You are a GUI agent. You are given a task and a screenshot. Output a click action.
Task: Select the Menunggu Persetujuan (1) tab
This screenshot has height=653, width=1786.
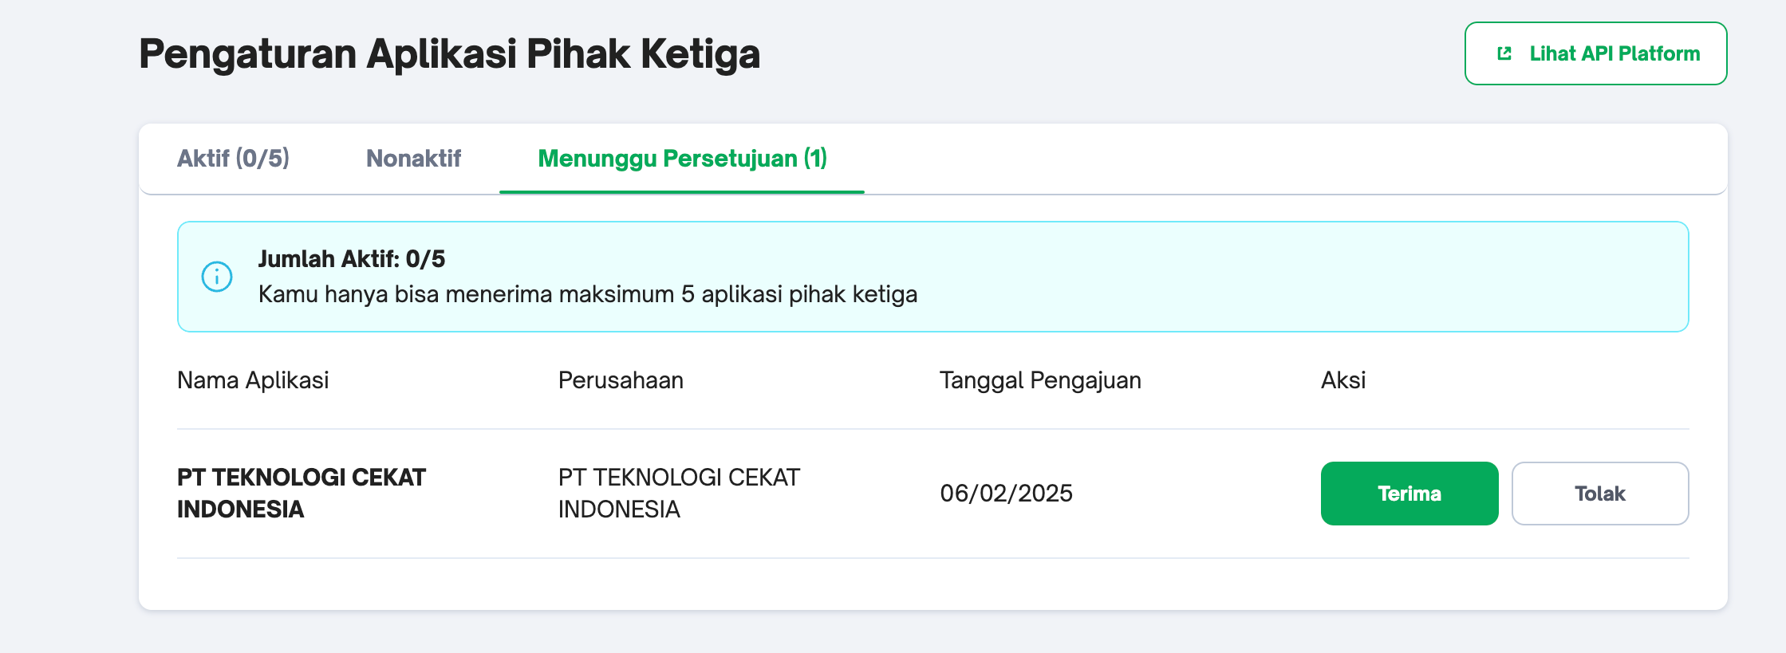682,158
